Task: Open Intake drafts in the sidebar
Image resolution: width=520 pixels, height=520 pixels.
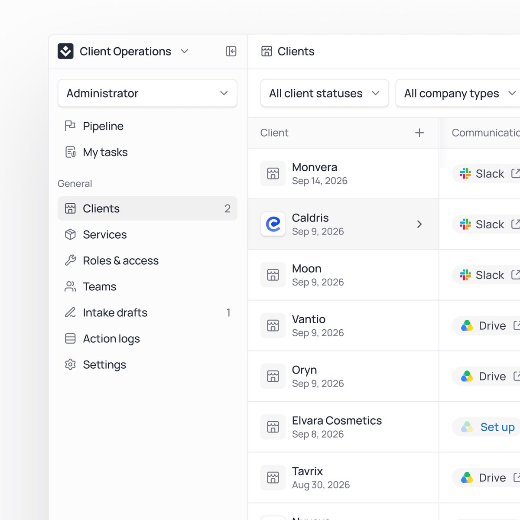Action: click(147, 312)
